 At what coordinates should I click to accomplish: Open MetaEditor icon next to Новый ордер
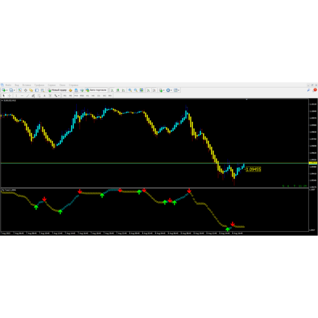pyautogui.click(x=70, y=90)
